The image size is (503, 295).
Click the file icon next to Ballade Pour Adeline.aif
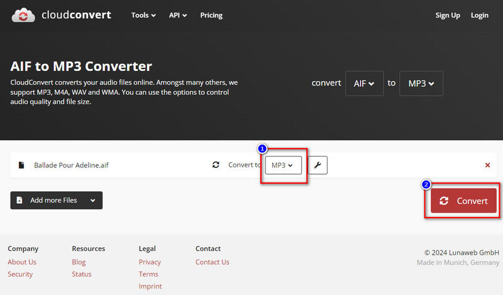tap(21, 165)
